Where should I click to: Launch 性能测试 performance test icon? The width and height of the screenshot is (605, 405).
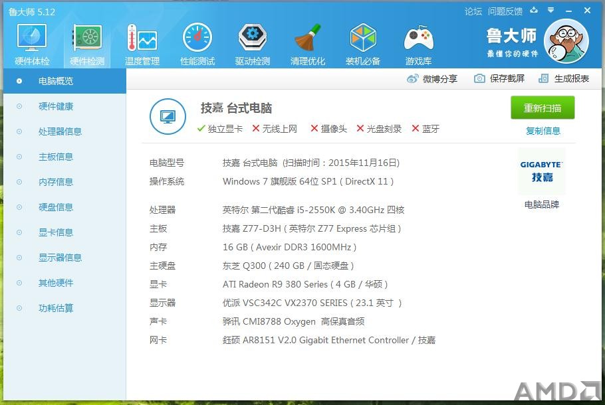197,44
